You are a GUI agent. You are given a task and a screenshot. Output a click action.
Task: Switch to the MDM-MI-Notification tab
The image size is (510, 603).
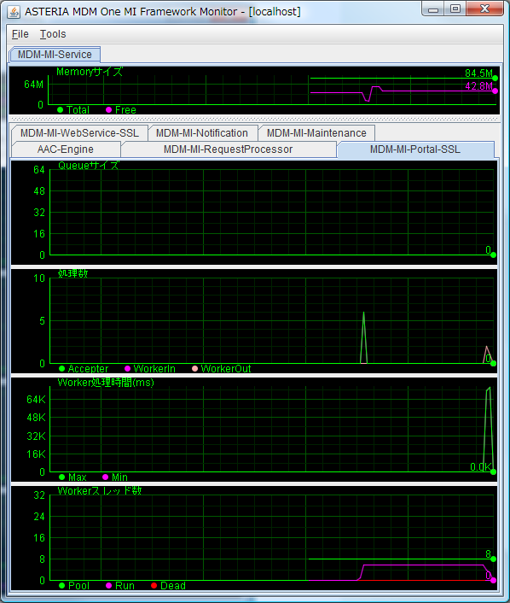click(202, 133)
